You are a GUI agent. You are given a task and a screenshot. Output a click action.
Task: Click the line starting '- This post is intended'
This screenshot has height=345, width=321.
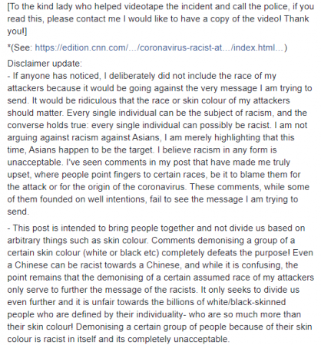tap(156, 228)
